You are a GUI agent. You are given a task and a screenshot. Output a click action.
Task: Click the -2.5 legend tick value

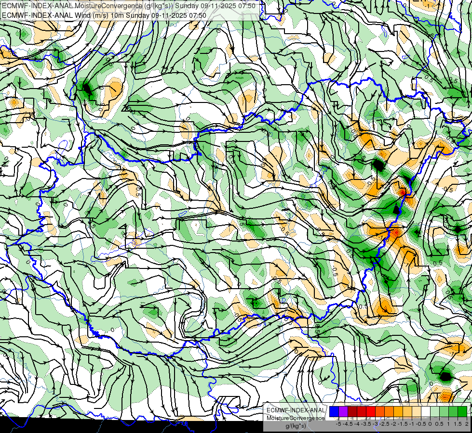click(384, 424)
